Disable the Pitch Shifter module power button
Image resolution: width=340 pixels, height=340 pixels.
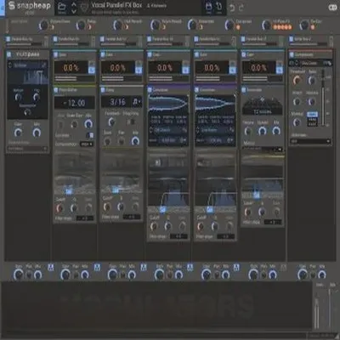click(x=56, y=90)
